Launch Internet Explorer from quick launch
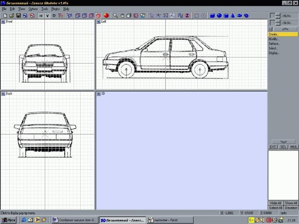The width and height of the screenshot is (299, 224). pos(24,220)
